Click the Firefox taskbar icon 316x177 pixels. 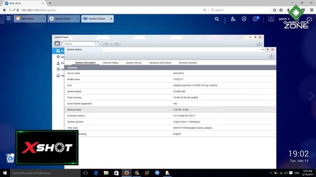point(126,173)
